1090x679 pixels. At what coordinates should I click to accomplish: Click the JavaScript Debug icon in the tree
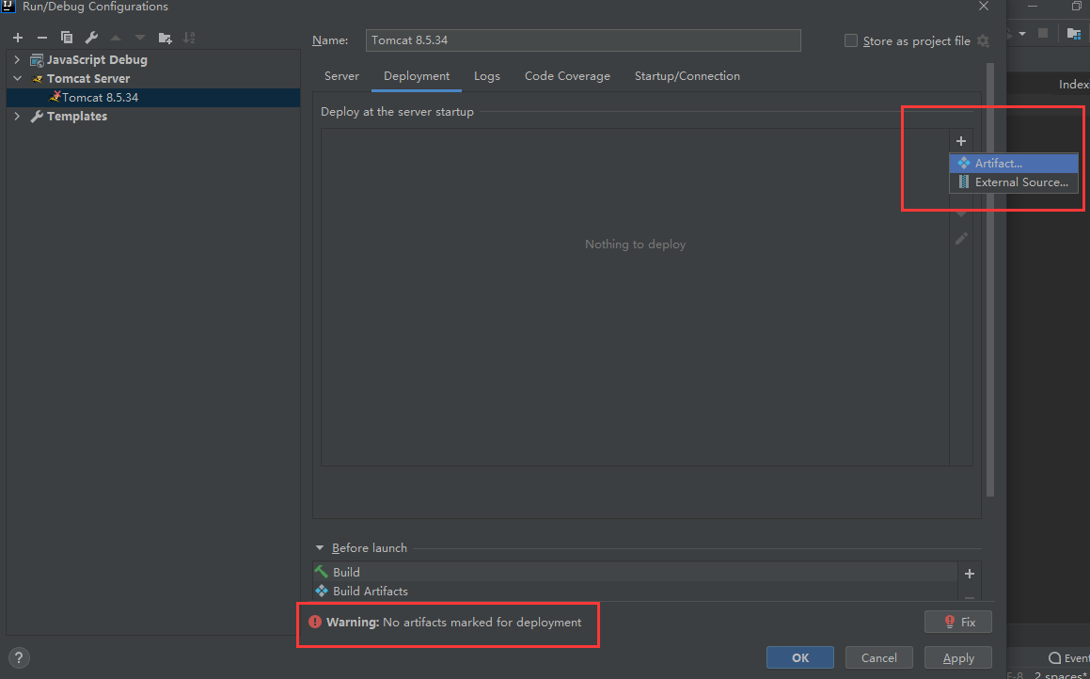point(37,60)
